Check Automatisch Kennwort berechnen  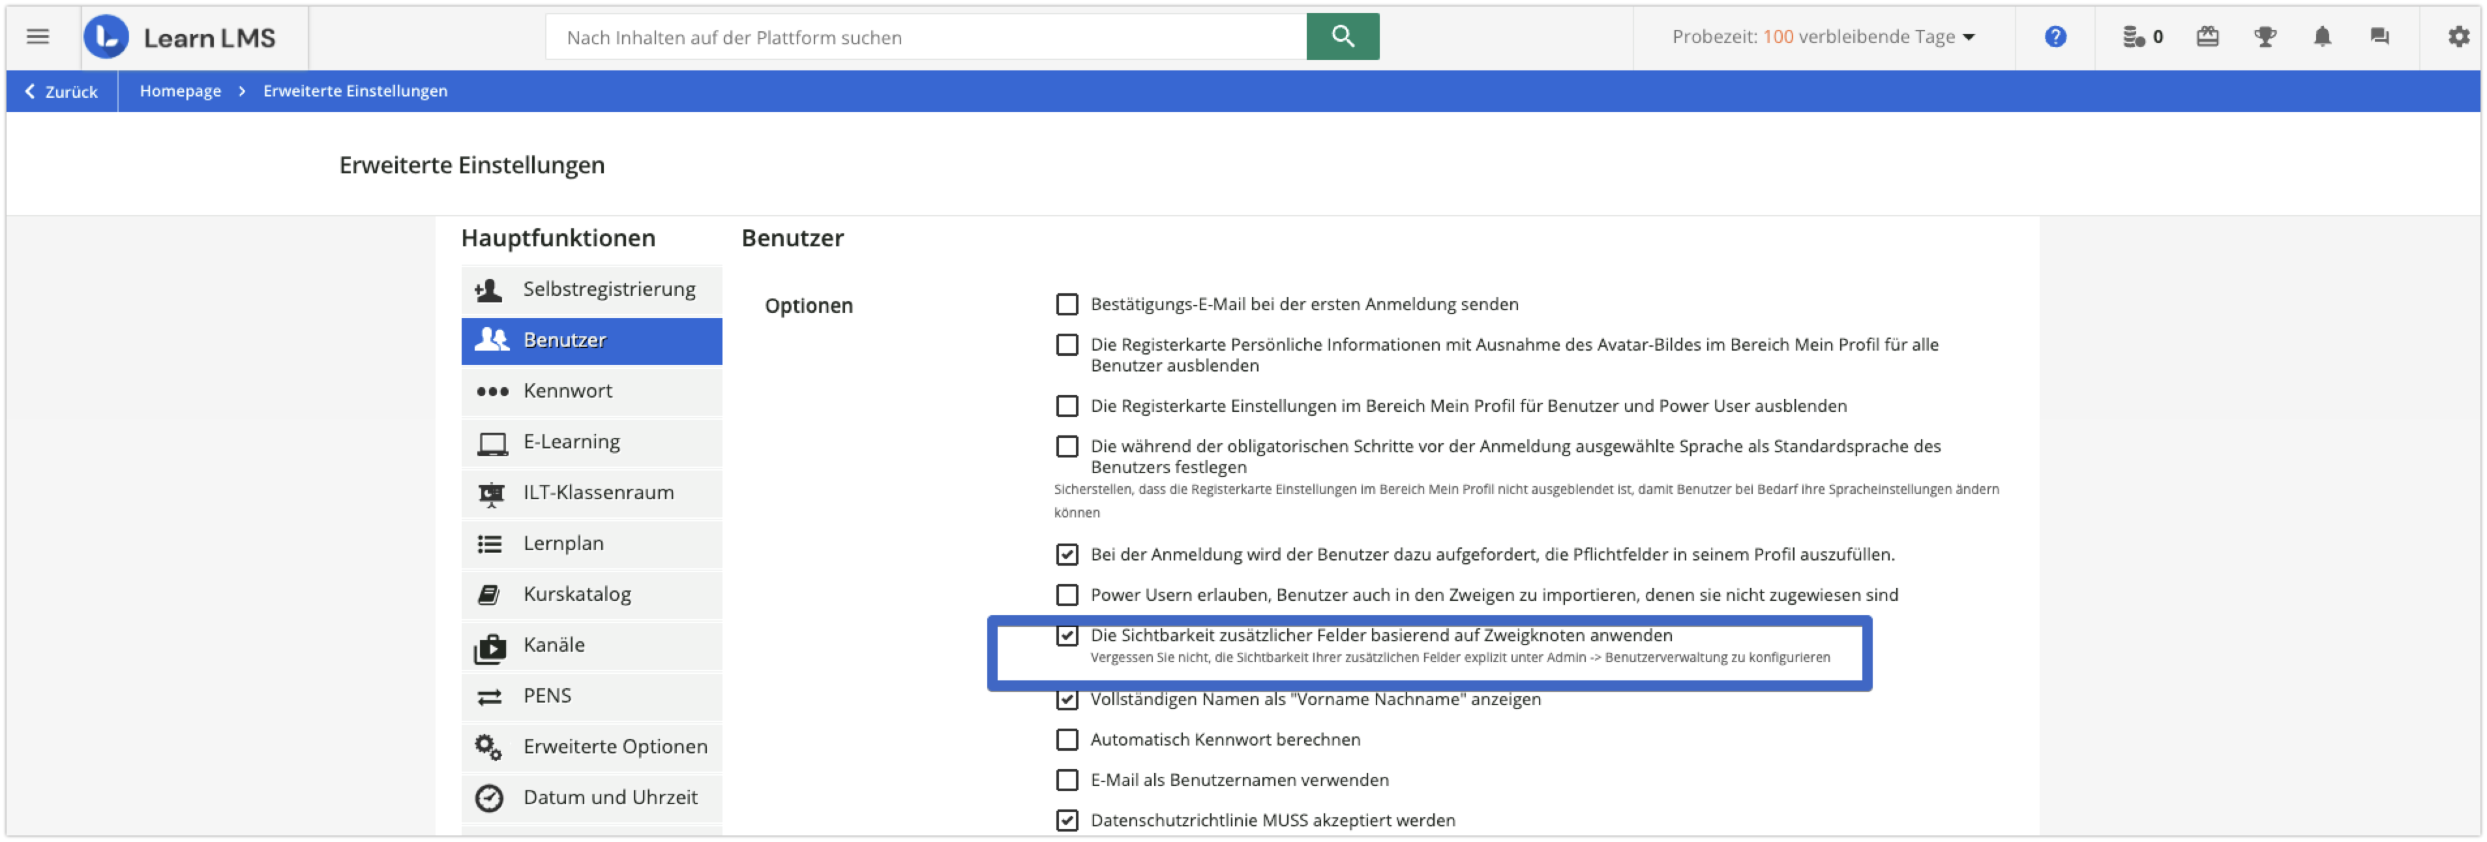click(1067, 740)
